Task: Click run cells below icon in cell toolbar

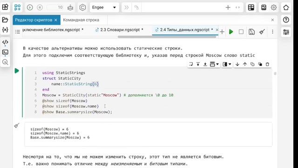Action: pos(205,64)
